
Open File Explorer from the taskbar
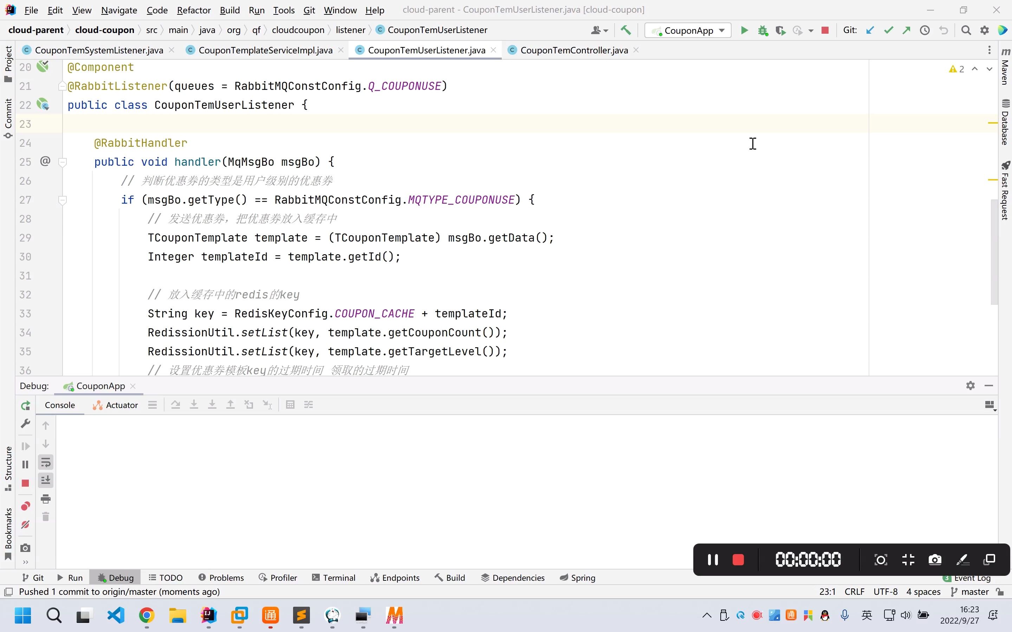(177, 615)
